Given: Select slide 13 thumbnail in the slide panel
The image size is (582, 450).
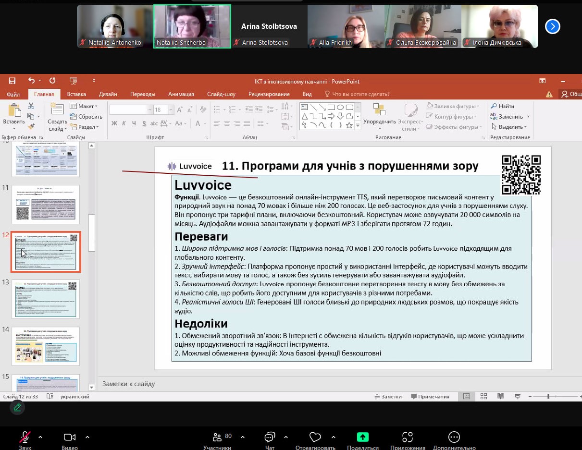Looking at the screenshot, I should tap(46, 299).
